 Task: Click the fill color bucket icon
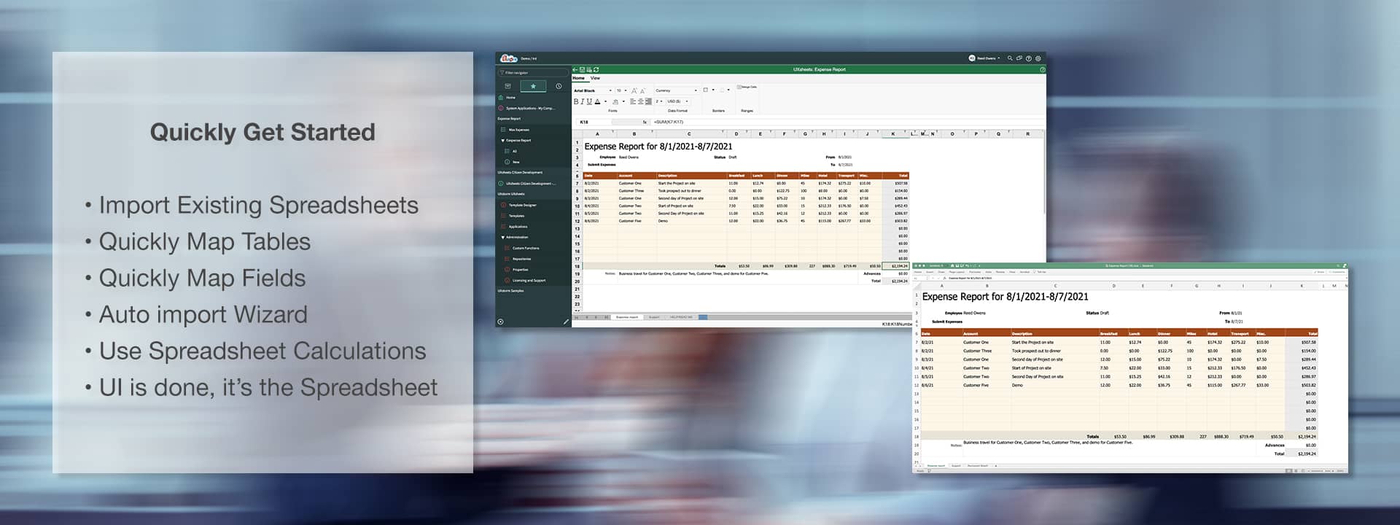pos(615,101)
